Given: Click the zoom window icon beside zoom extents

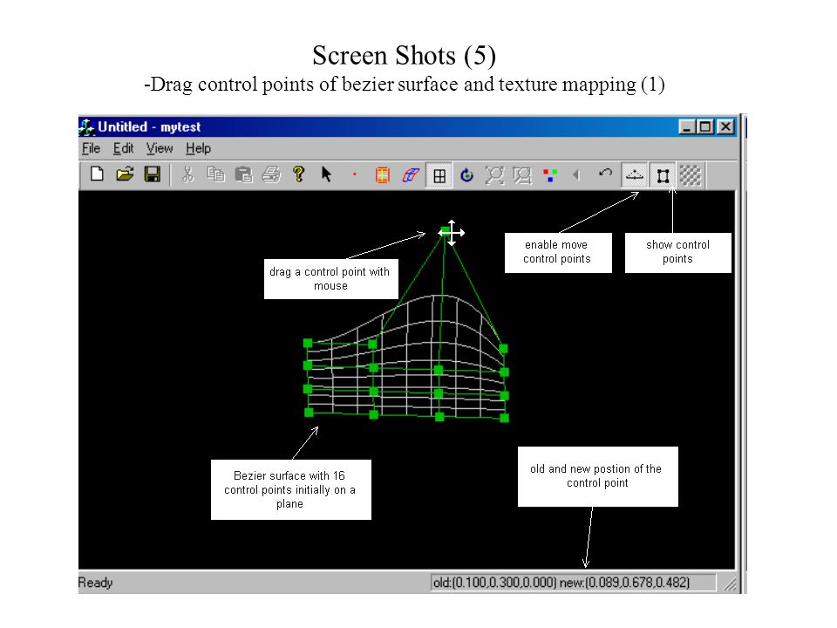Looking at the screenshot, I should pos(522,175).
